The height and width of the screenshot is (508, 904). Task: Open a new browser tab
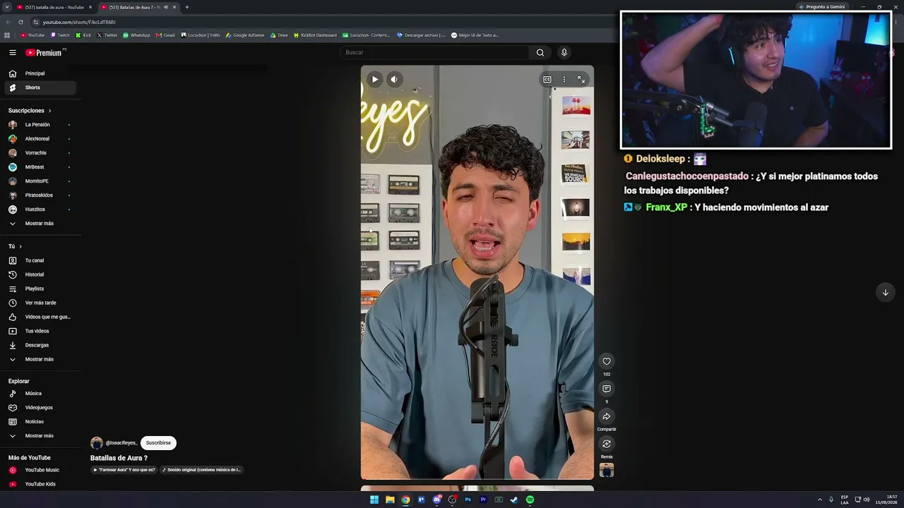tap(186, 7)
